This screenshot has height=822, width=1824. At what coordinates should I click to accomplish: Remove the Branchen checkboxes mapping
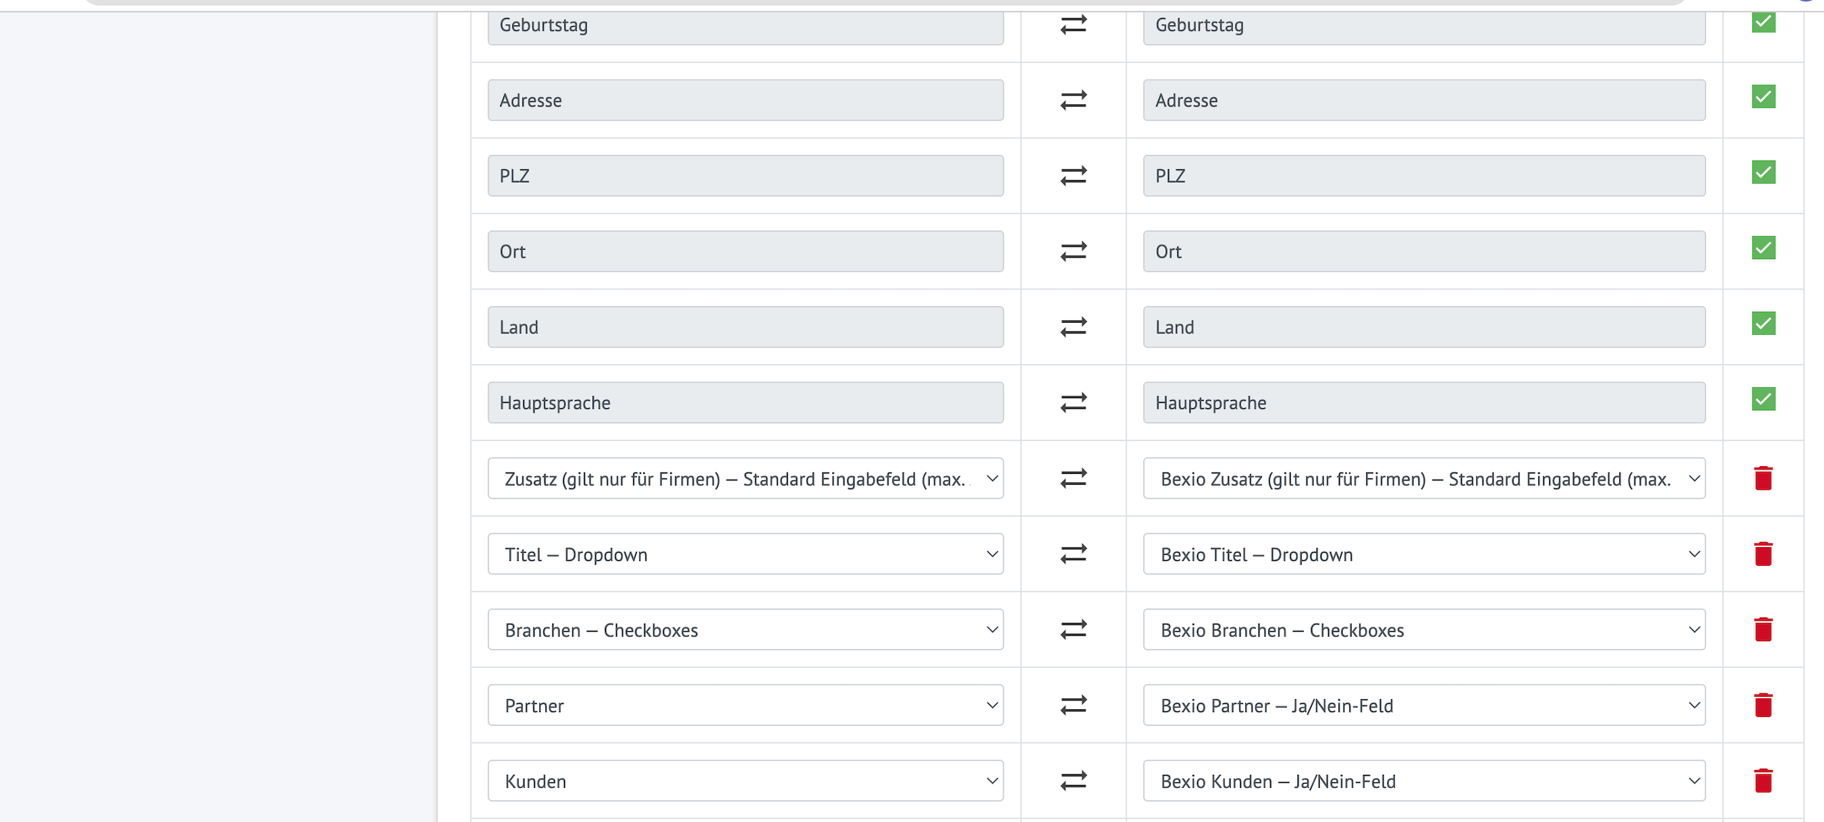(1763, 630)
